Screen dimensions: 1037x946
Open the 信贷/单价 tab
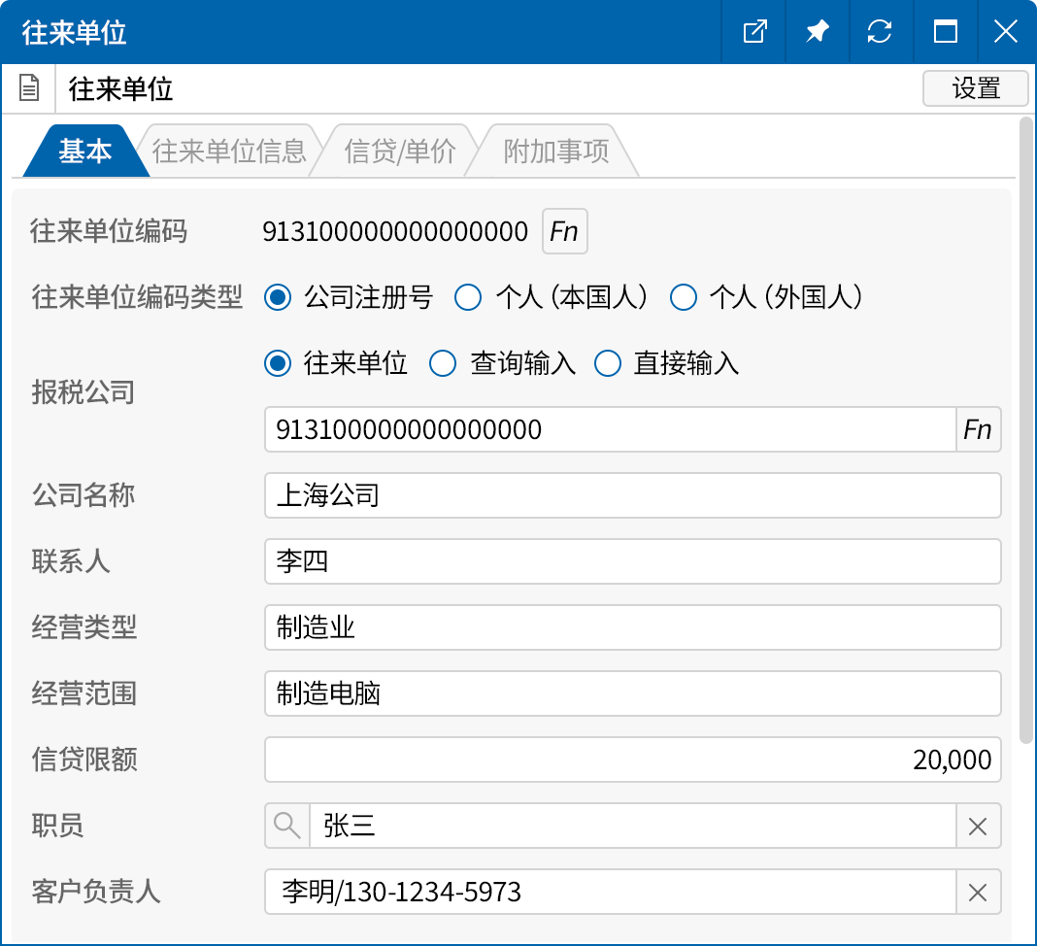tap(400, 152)
